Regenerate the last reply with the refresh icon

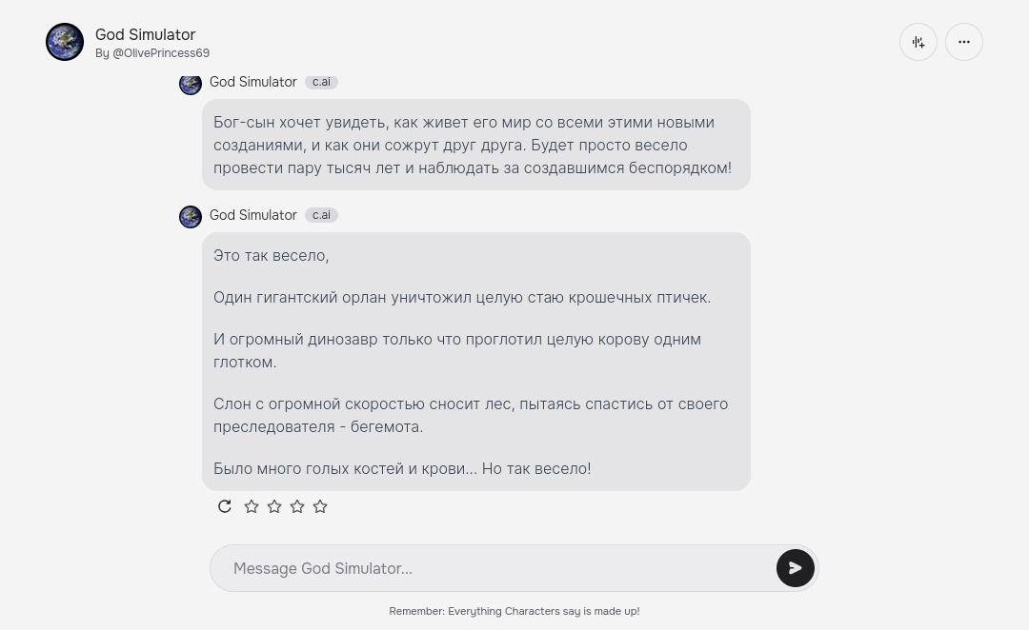pos(225,506)
